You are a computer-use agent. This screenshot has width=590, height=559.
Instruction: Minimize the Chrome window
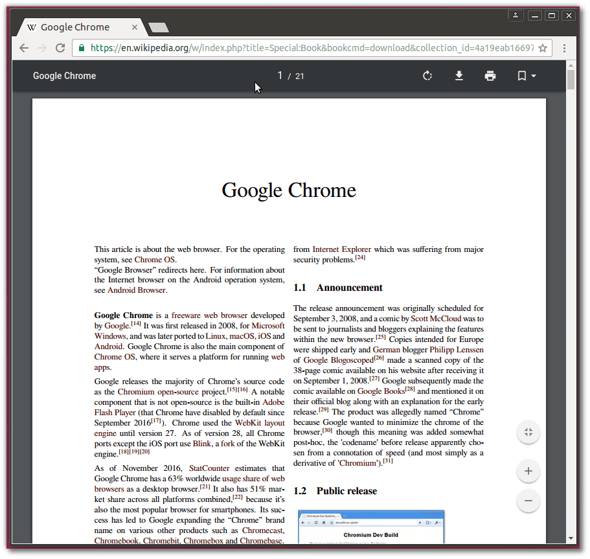[534, 16]
